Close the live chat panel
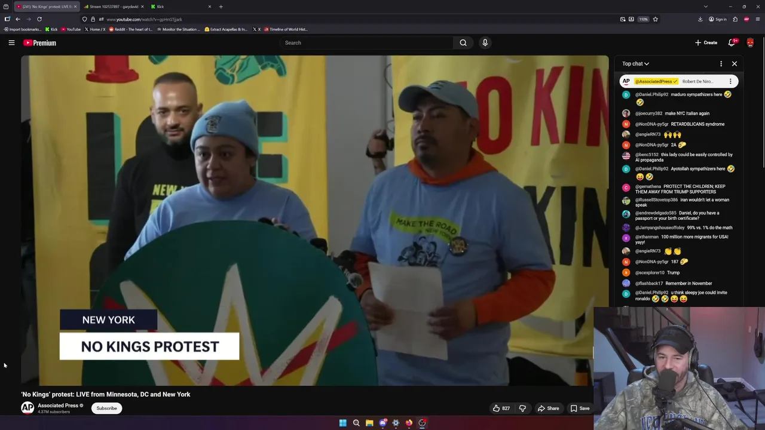This screenshot has width=765, height=430. tap(735, 63)
